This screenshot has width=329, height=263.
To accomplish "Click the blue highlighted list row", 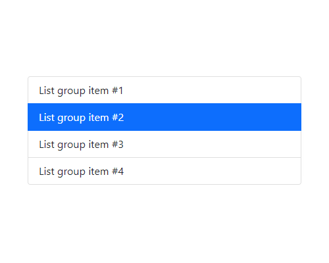I will 164,117.
